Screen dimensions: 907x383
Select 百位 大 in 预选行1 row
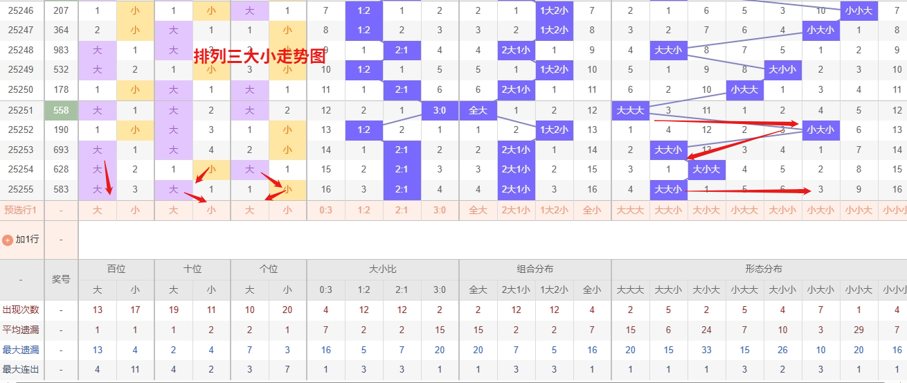click(x=97, y=210)
